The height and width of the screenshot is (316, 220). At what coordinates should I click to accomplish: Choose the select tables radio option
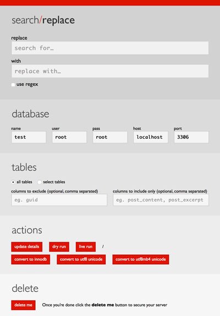pos(40,182)
